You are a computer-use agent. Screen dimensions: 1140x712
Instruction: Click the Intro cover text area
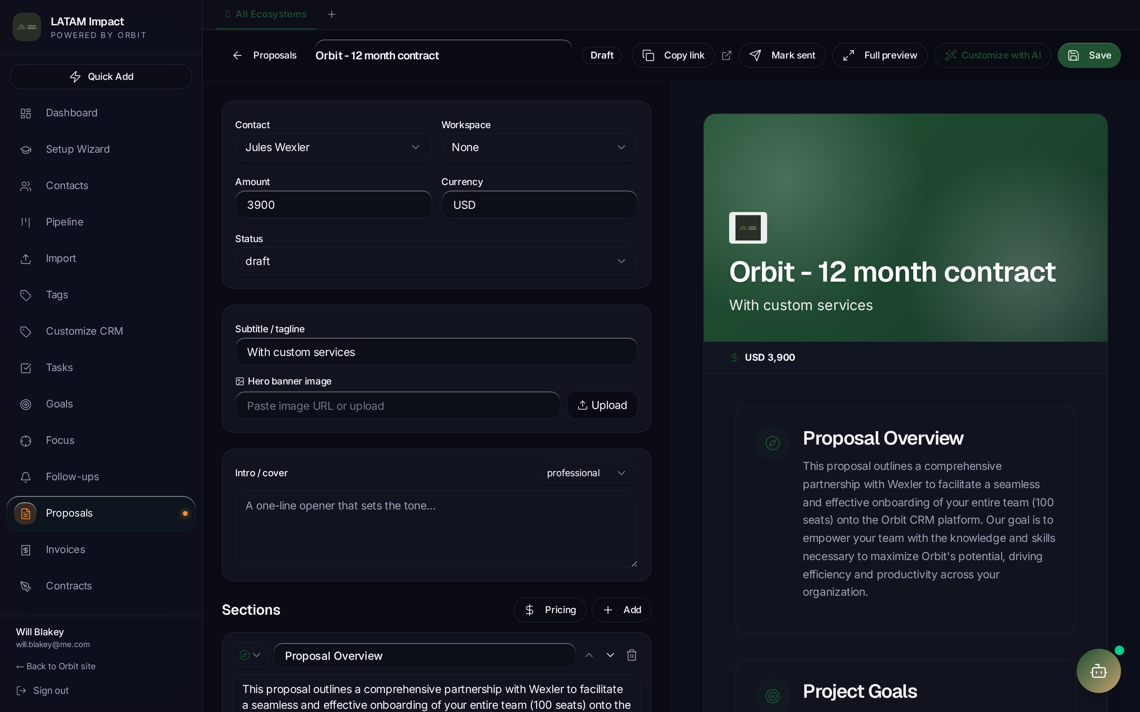pos(436,529)
